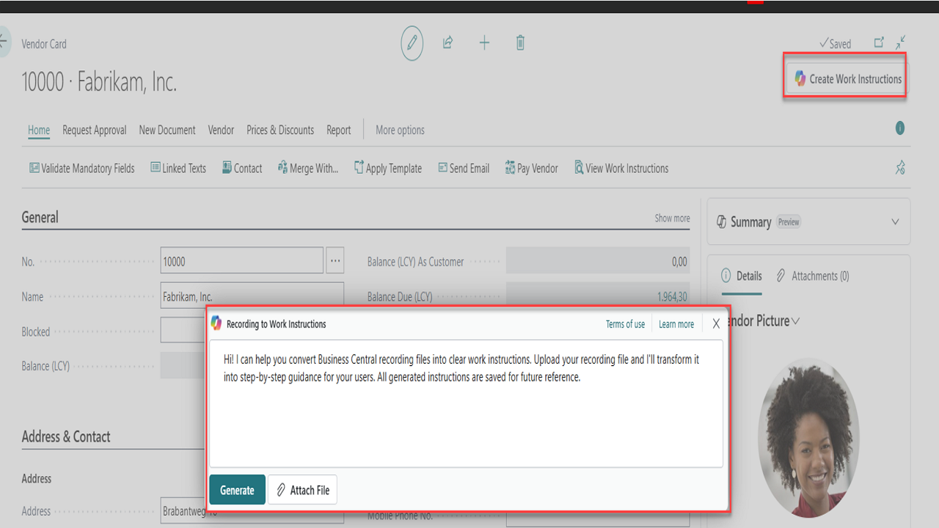Click the delete trash can icon
This screenshot has height=528, width=939.
pos(520,43)
